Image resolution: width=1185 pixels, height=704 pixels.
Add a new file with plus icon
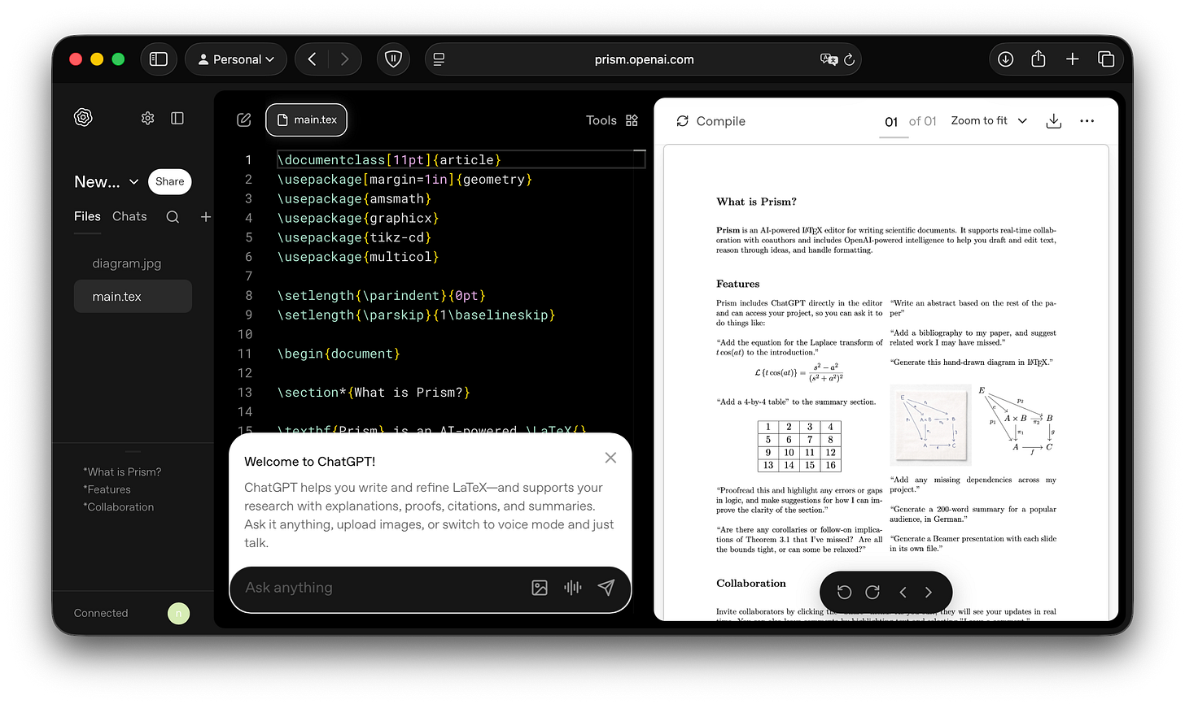click(x=206, y=217)
